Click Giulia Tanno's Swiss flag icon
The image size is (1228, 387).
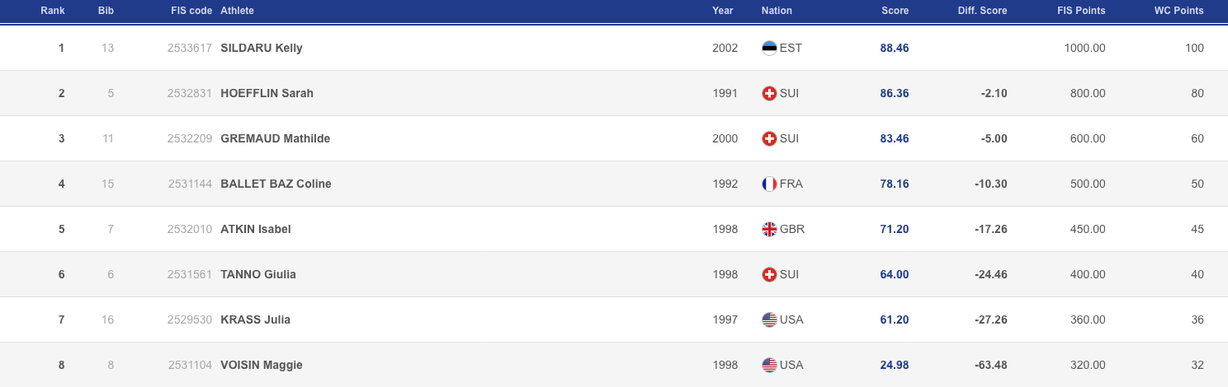click(x=769, y=274)
